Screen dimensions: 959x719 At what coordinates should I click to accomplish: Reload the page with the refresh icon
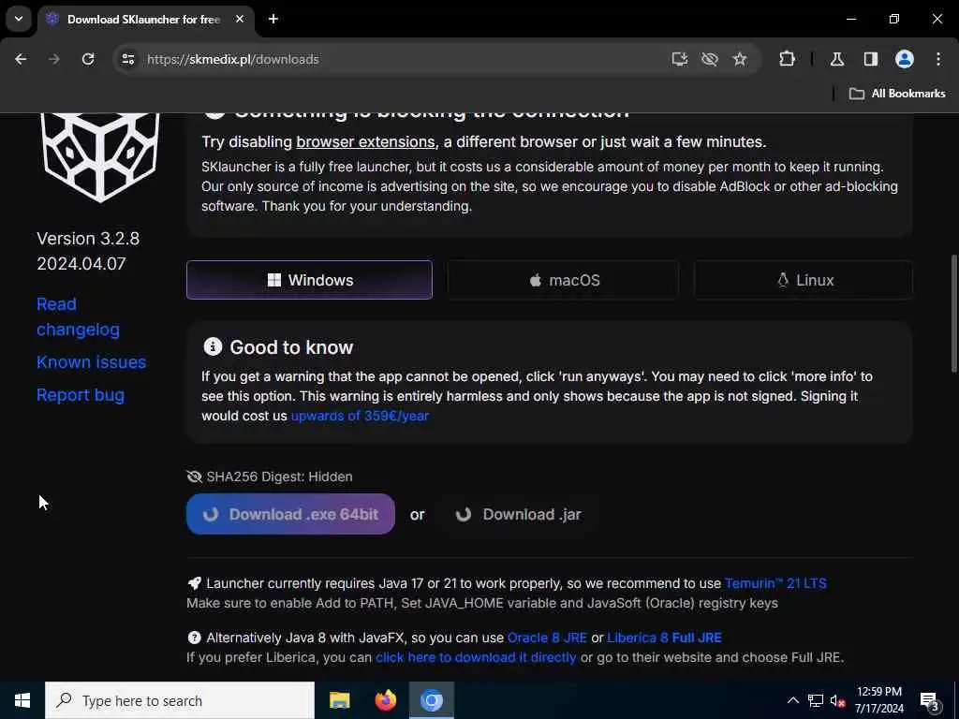[x=88, y=59]
